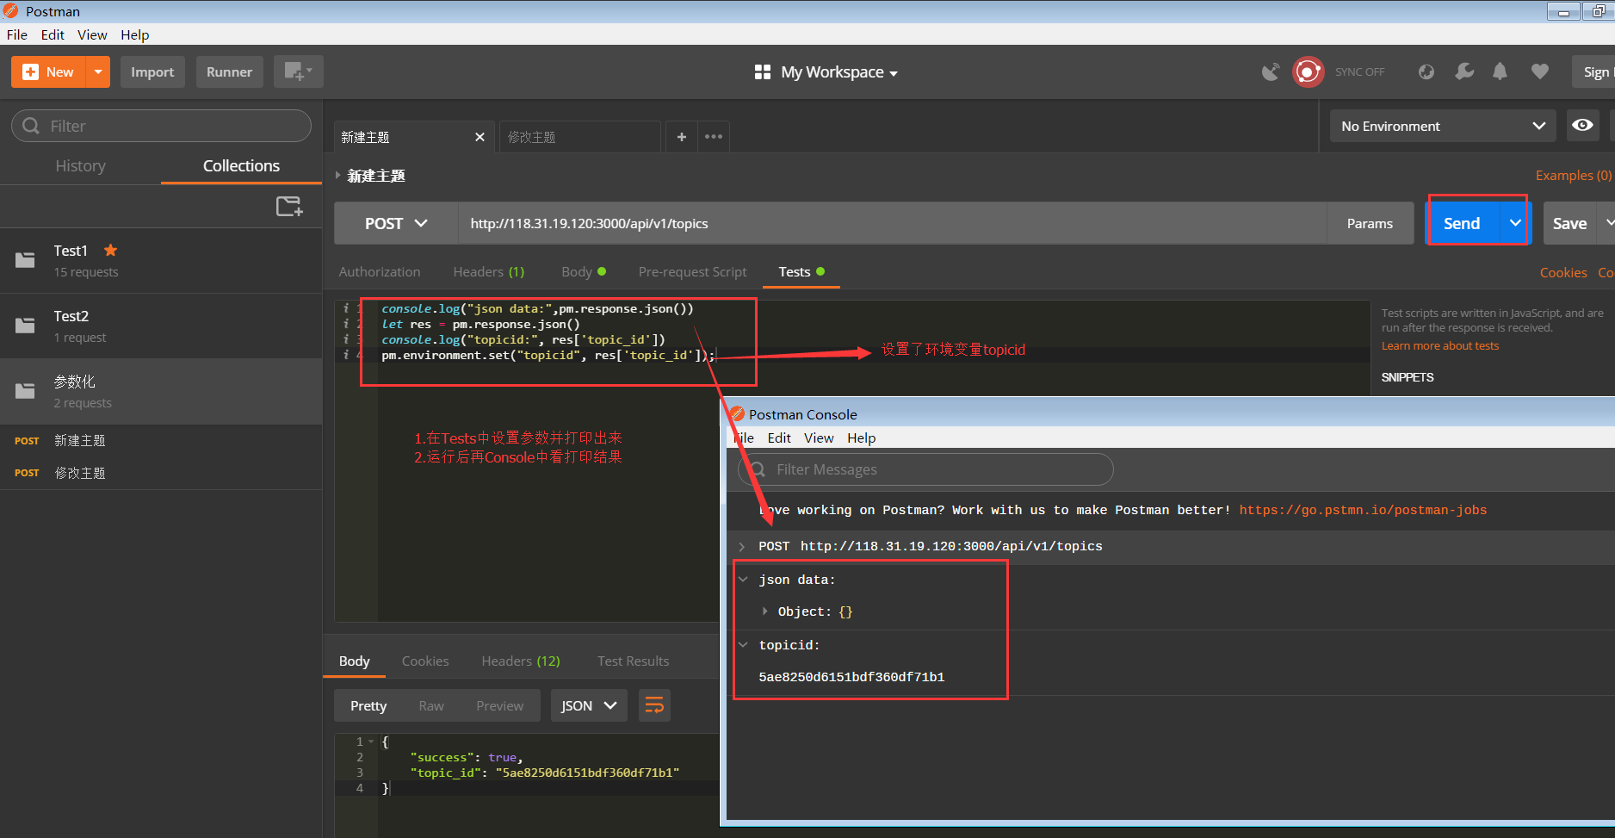Open the notifications bell icon
The width and height of the screenshot is (1615, 838).
tap(1500, 71)
